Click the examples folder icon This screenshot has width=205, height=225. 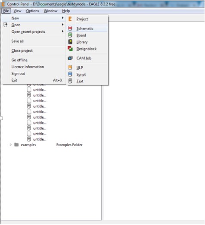click(16, 144)
